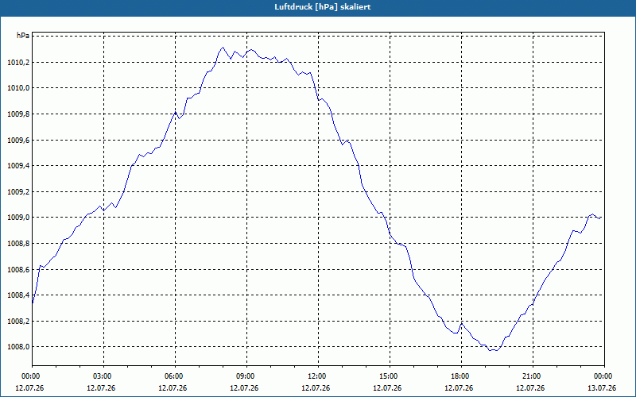Viewport: 636px width, 397px height.
Task: Click the 12.07.26 date under 12:00
Action: [x=316, y=388]
